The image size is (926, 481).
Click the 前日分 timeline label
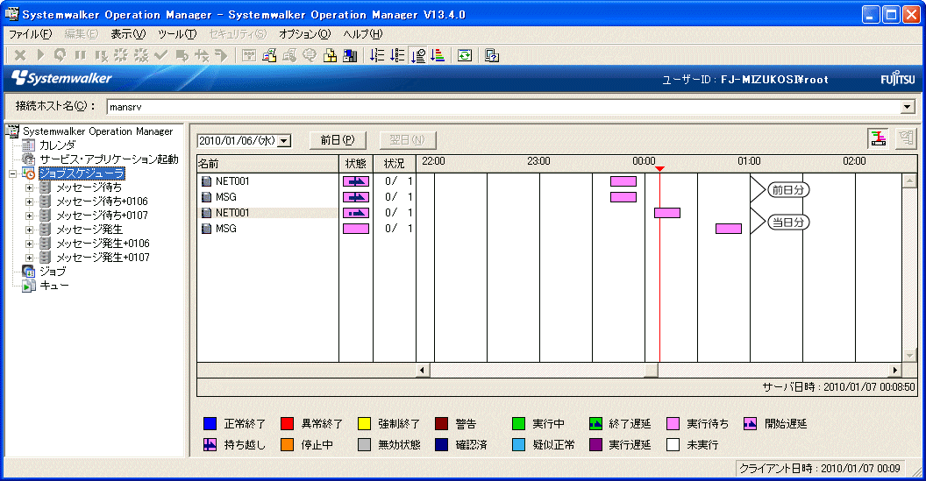click(788, 190)
